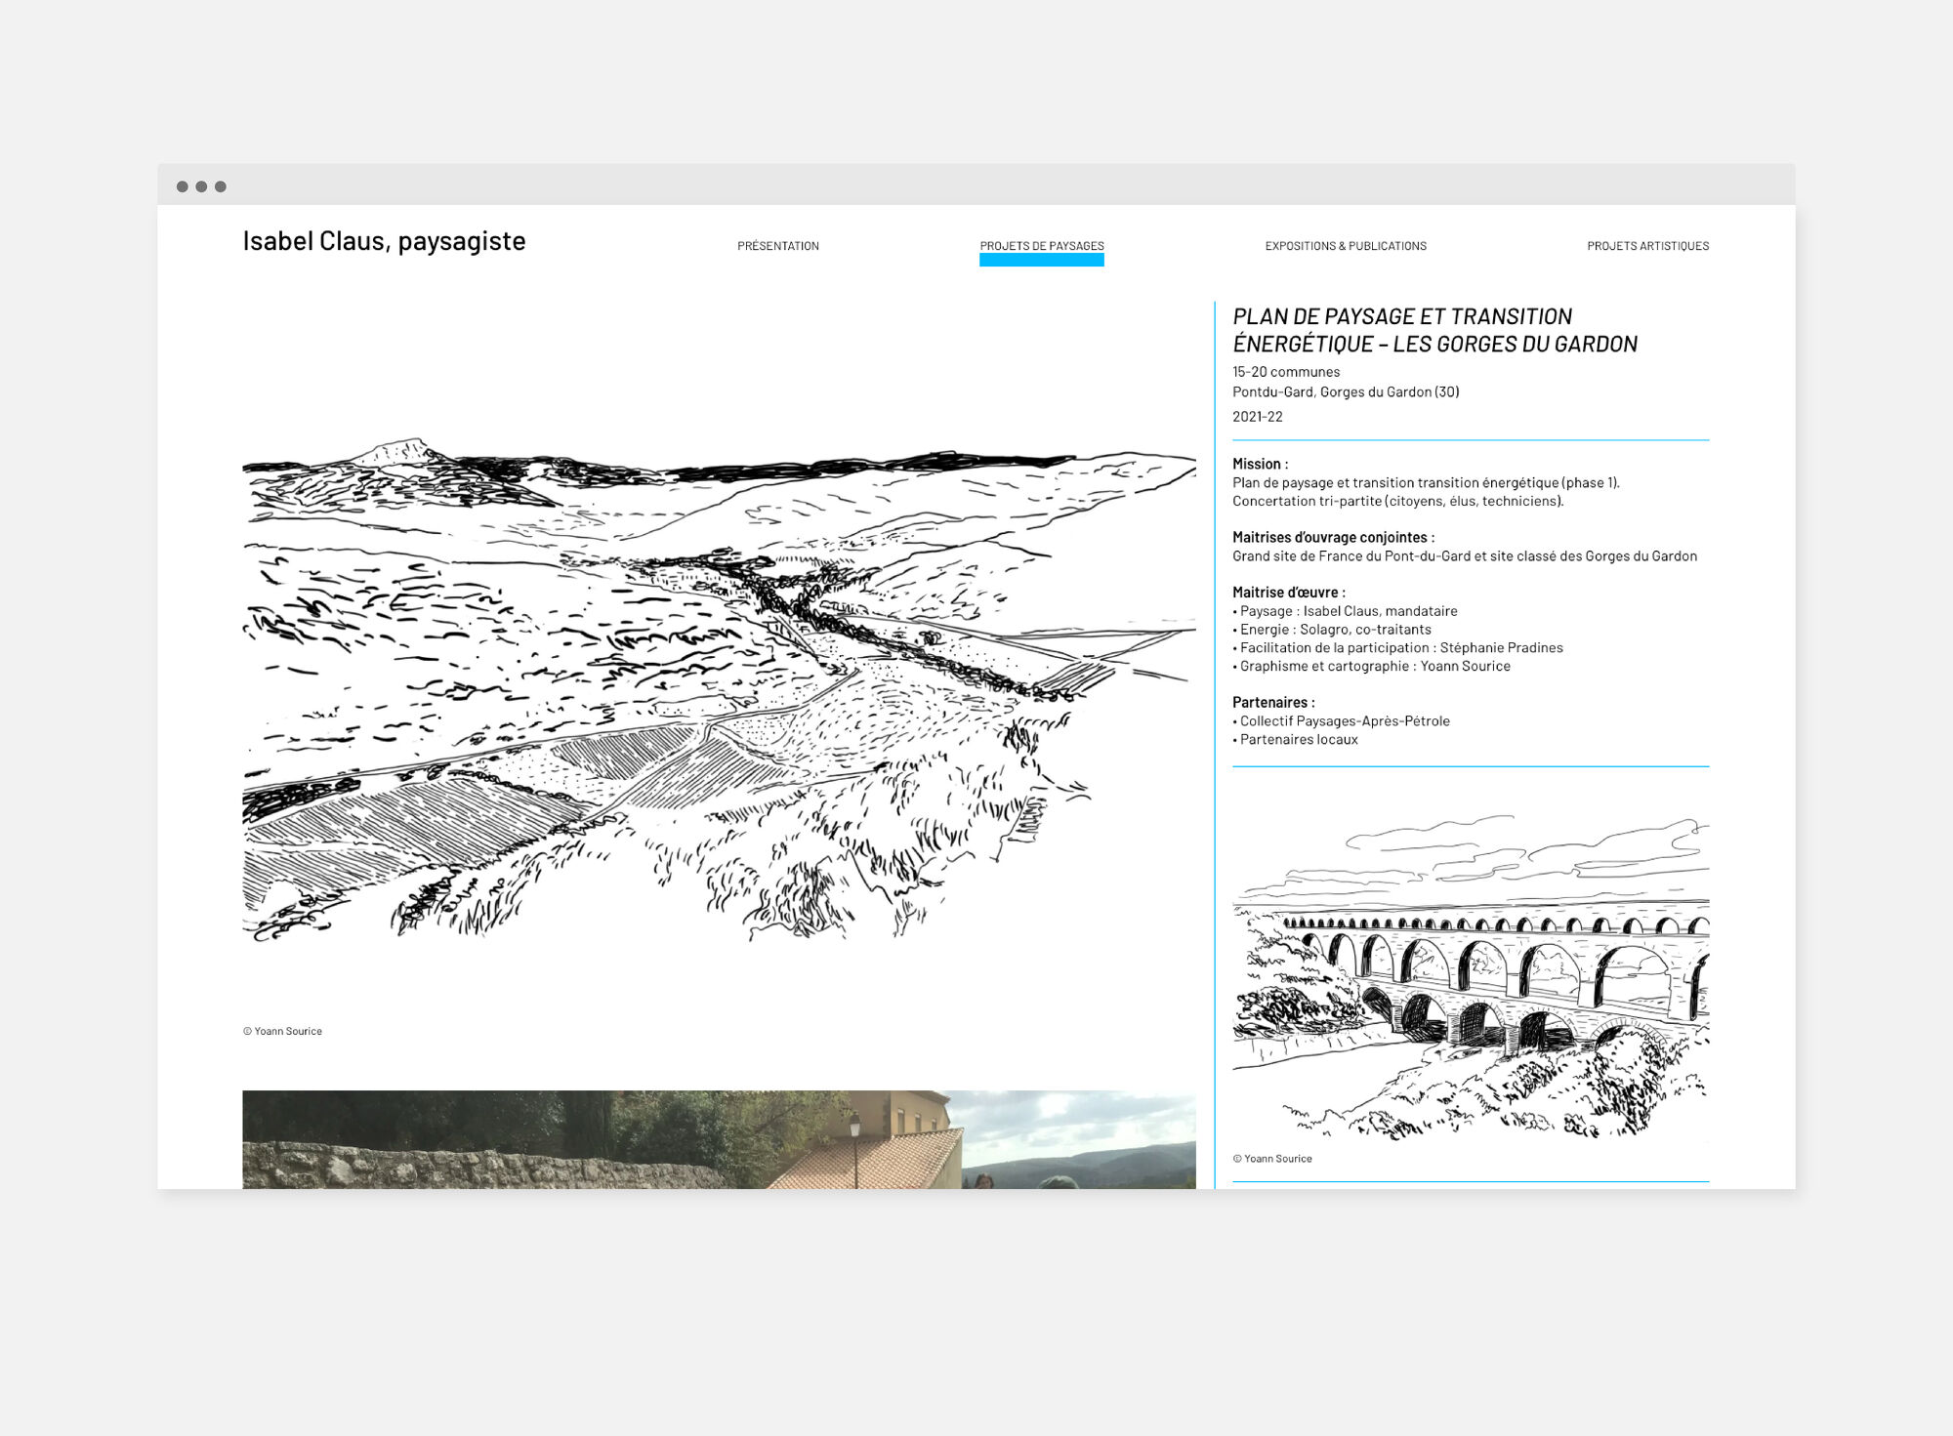Click 'Paysage : Isabel Claus, mandataire' bullet
1953x1436 pixels.
click(1345, 611)
